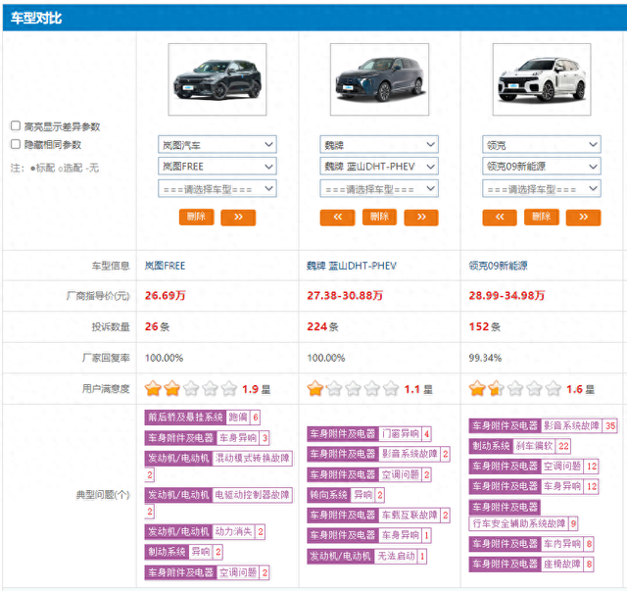Select the 车载互联故障 issue tag

click(x=378, y=515)
